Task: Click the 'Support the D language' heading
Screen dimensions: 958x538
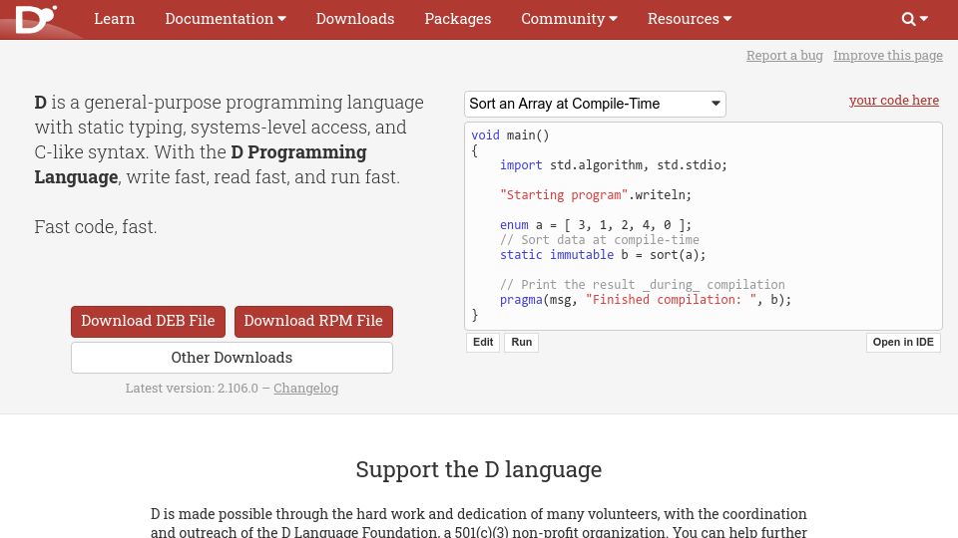Action: pyautogui.click(x=479, y=469)
